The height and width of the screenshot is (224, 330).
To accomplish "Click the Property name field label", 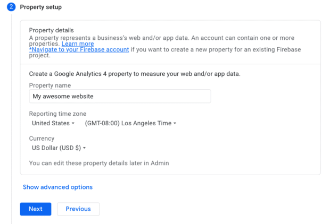I will click(50, 85).
